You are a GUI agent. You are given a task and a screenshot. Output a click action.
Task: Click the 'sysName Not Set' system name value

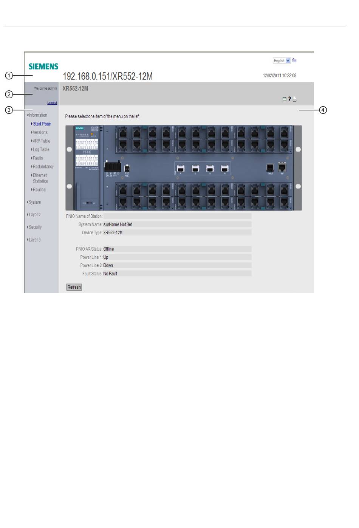click(x=118, y=225)
